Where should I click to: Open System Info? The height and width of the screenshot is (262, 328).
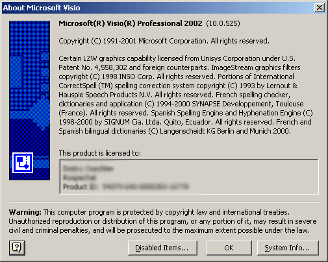pyautogui.click(x=288, y=248)
